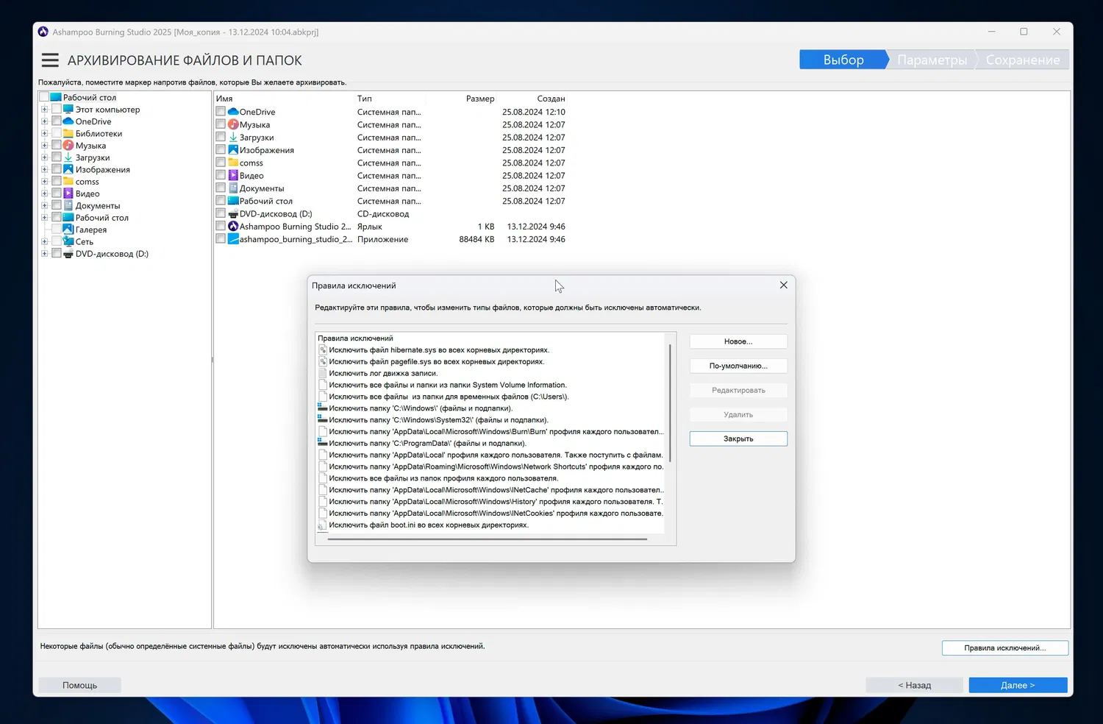Check the ashampoo_burning_studio application checkbox
The image size is (1103, 724).
click(221, 239)
